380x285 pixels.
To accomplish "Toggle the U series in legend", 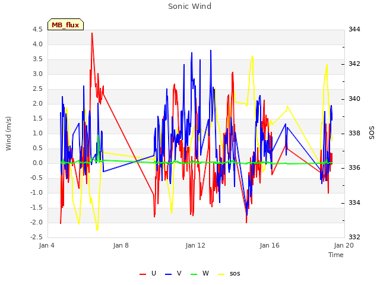I will pos(148,274).
